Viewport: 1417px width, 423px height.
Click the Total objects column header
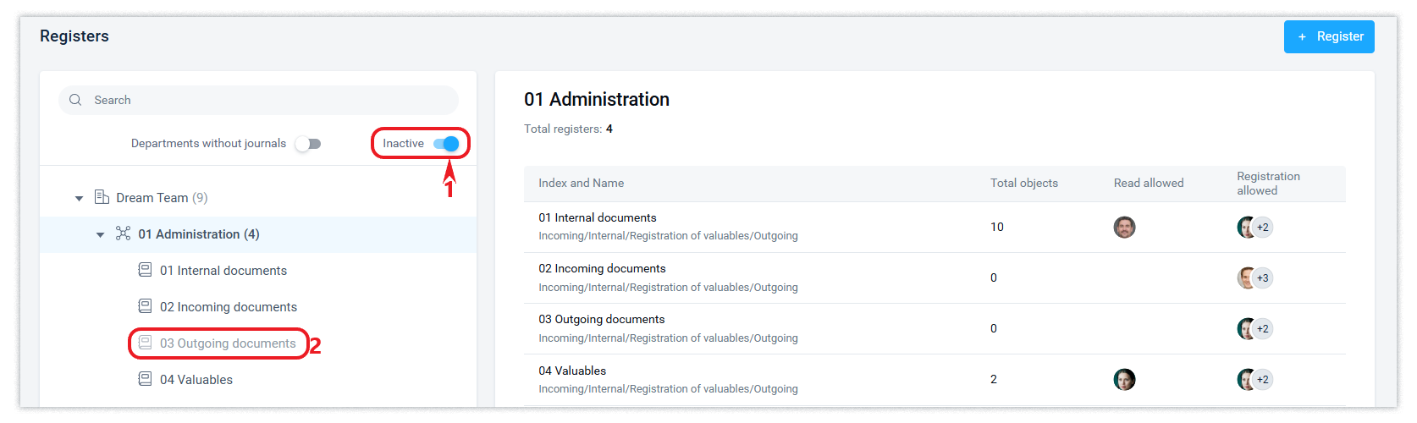pos(1024,183)
